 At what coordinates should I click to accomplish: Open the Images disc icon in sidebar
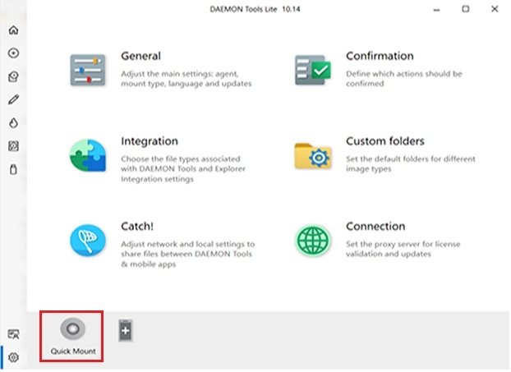pos(13,53)
